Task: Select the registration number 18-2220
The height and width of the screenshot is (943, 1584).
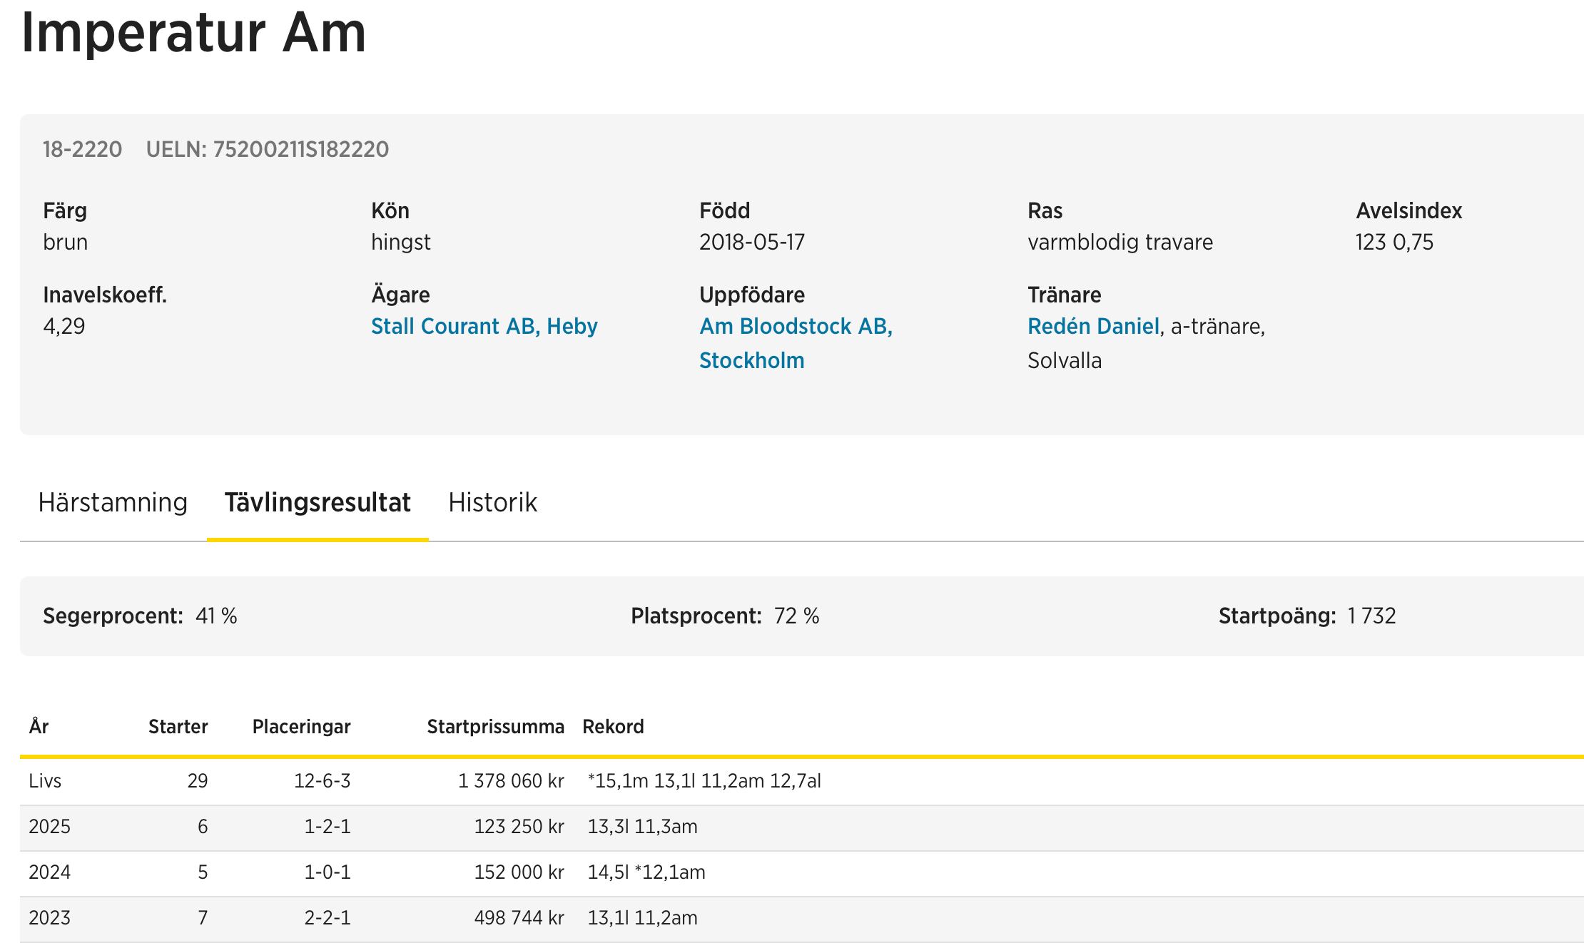Action: pos(82,149)
